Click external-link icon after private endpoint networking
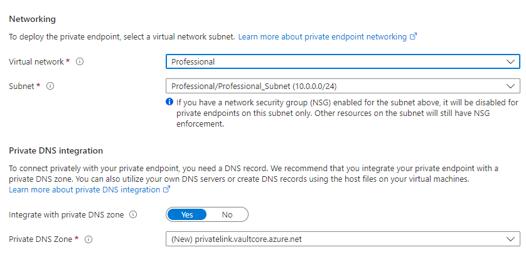 (413, 37)
